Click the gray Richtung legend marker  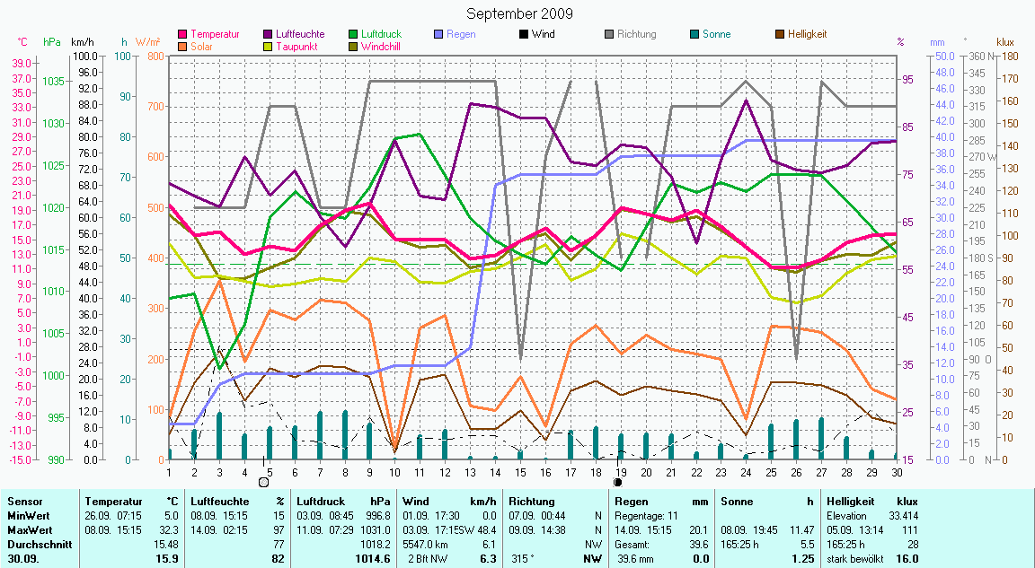[610, 34]
